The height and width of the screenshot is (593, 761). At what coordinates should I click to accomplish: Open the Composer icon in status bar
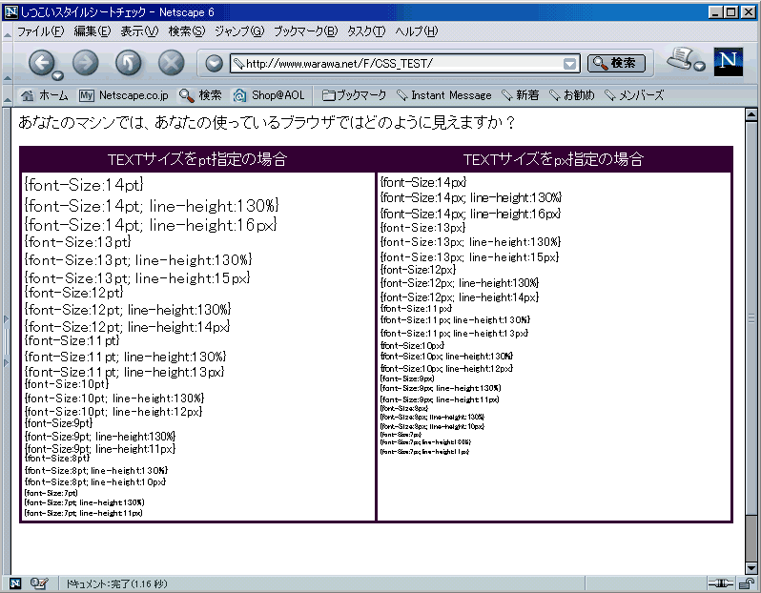point(38,583)
